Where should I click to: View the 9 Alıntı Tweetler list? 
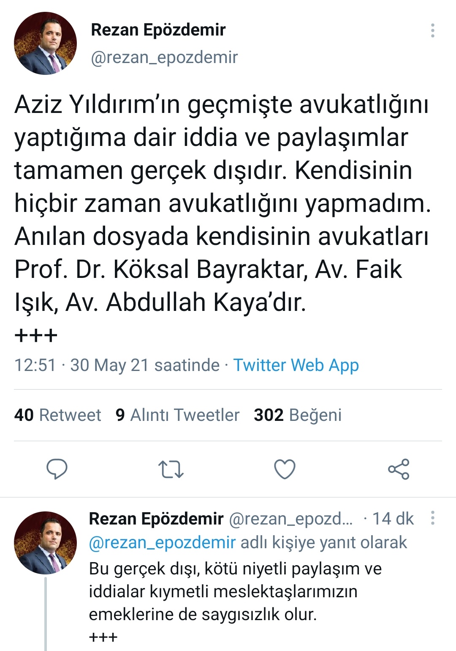click(x=177, y=415)
